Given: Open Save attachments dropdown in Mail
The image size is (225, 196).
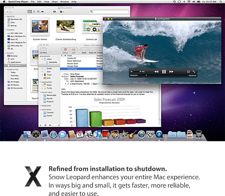Looking at the screenshot, I should tap(95, 84).
